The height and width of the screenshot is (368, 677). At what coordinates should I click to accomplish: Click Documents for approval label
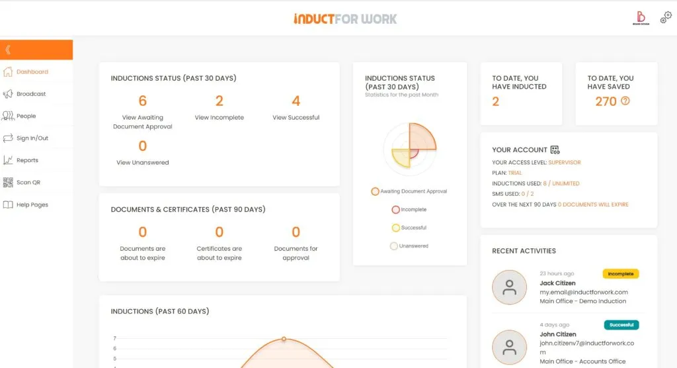click(296, 253)
